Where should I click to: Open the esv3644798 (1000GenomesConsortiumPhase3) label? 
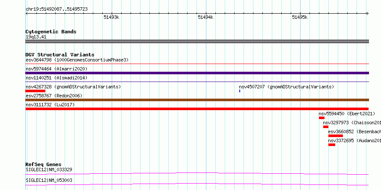[77, 60]
